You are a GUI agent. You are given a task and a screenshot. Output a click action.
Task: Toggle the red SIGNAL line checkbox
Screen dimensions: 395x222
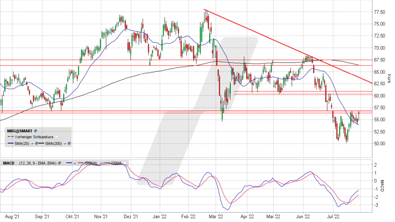[x=101, y=163]
